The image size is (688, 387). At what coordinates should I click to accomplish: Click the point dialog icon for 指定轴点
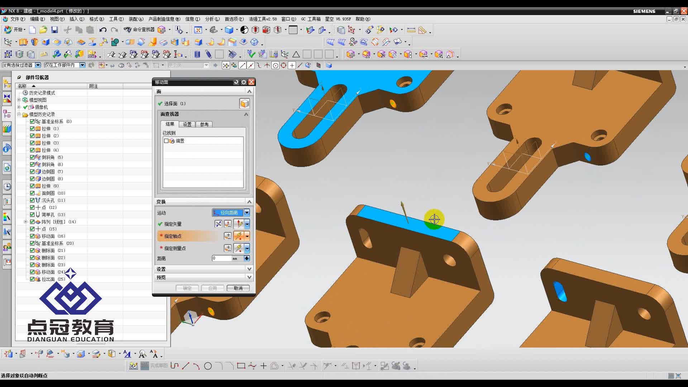(x=228, y=236)
